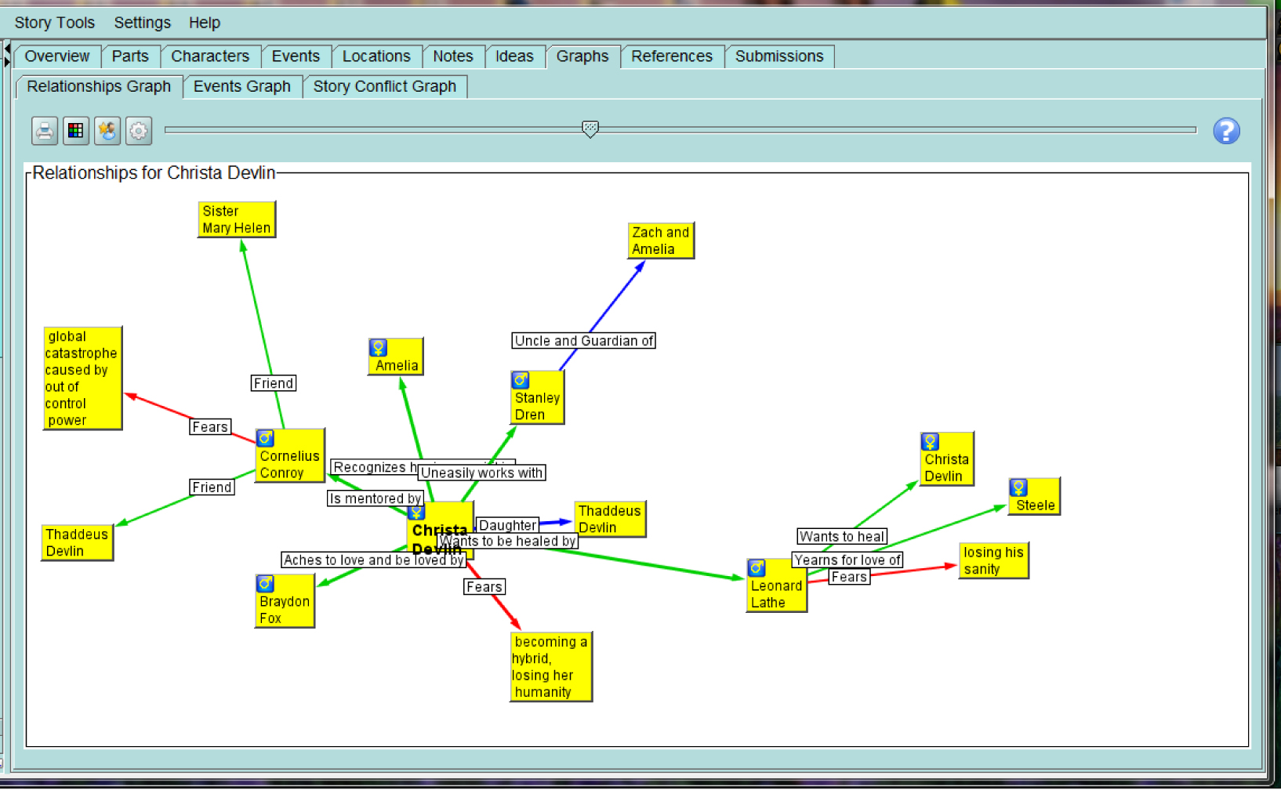Open the Settings menu
The height and width of the screenshot is (790, 1281).
tap(142, 23)
